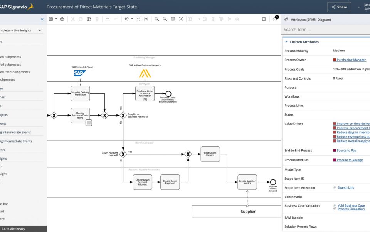Viewport: 370px width, 232px height.
Task: Click the Bold formatting icon
Action: click(205, 19)
